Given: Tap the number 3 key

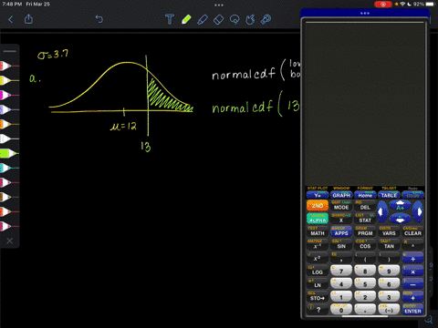Looking at the screenshot, I should pos(389,297).
